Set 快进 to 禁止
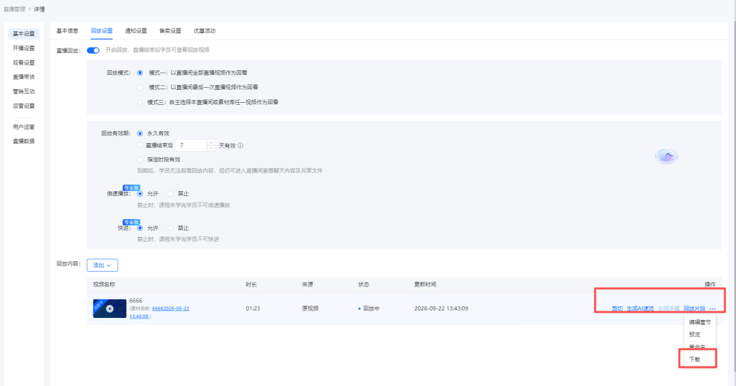 170,228
